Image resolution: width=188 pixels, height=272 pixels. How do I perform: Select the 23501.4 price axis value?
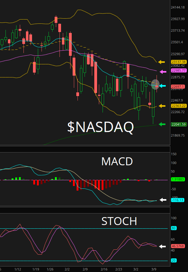177,42
